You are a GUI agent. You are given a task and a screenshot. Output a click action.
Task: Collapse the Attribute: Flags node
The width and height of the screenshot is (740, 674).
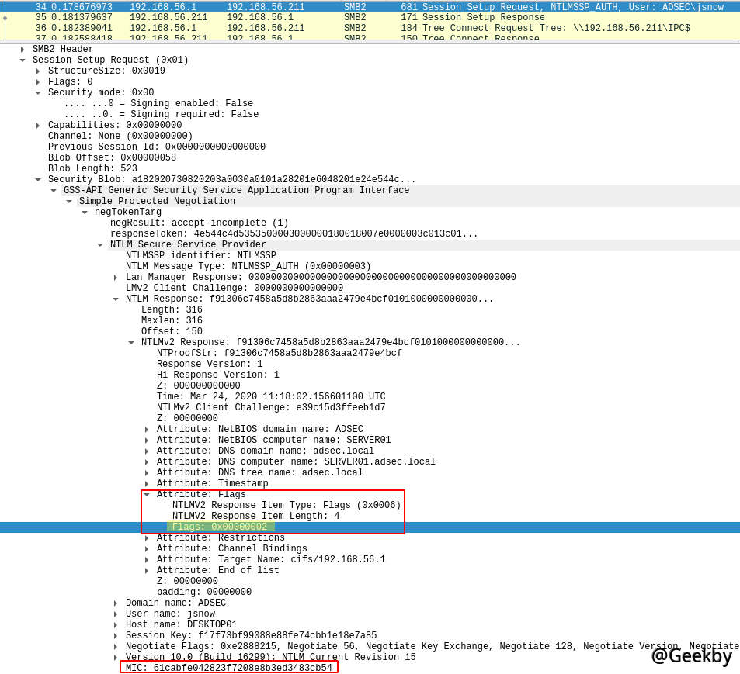tap(146, 494)
